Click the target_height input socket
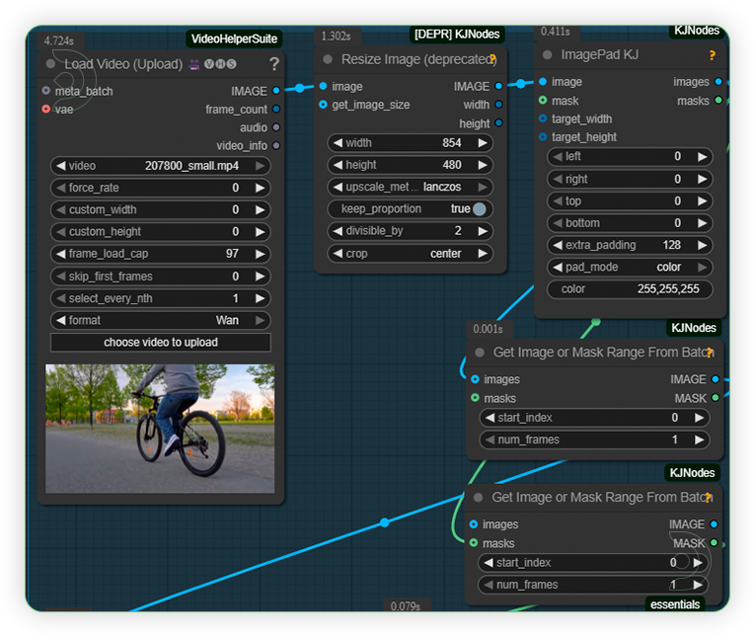 point(543,137)
